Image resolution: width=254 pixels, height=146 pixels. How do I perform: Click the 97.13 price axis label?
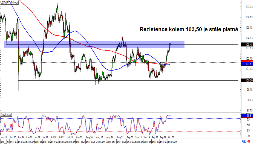(x=249, y=110)
